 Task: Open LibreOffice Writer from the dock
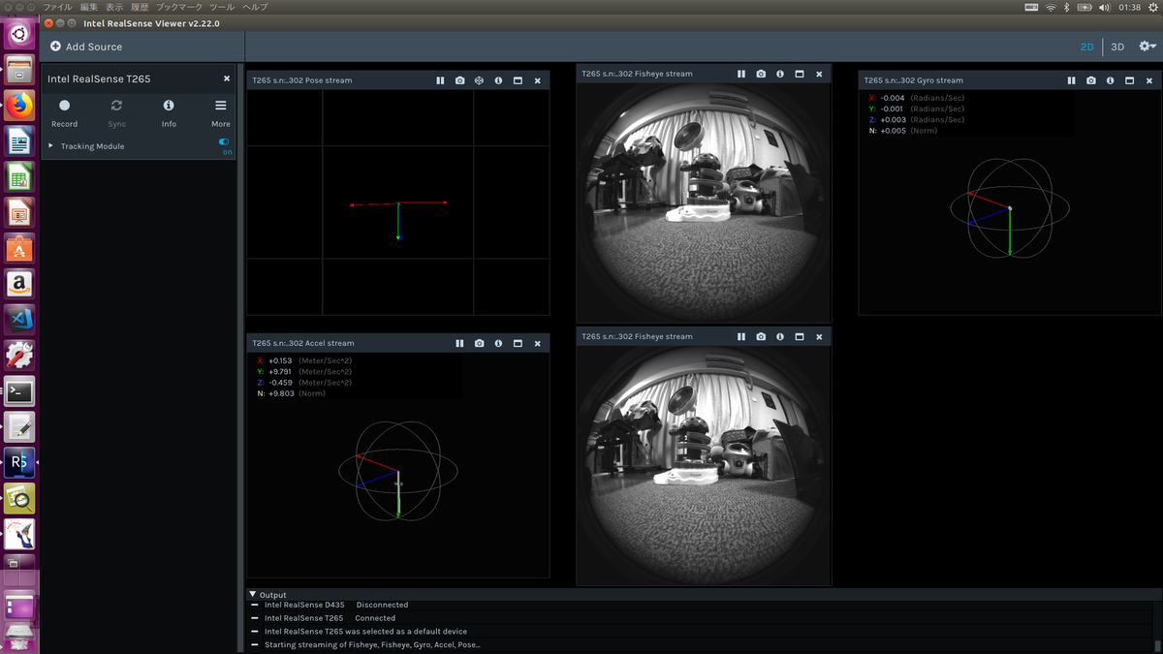19,141
